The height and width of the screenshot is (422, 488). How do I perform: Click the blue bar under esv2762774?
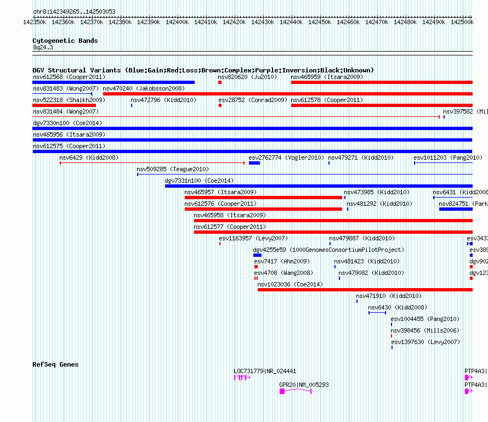click(x=254, y=163)
